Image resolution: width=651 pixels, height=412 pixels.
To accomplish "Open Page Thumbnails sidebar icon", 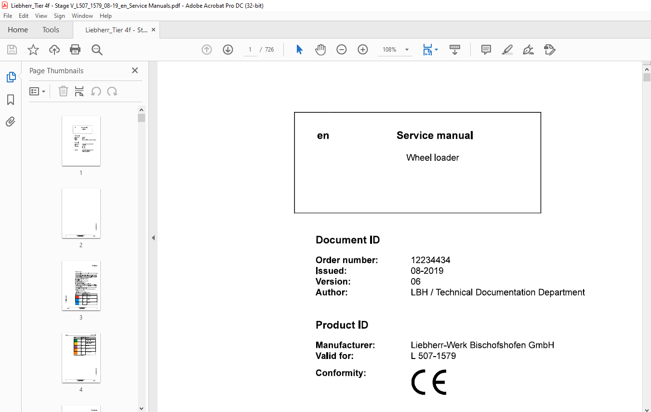I will point(11,77).
